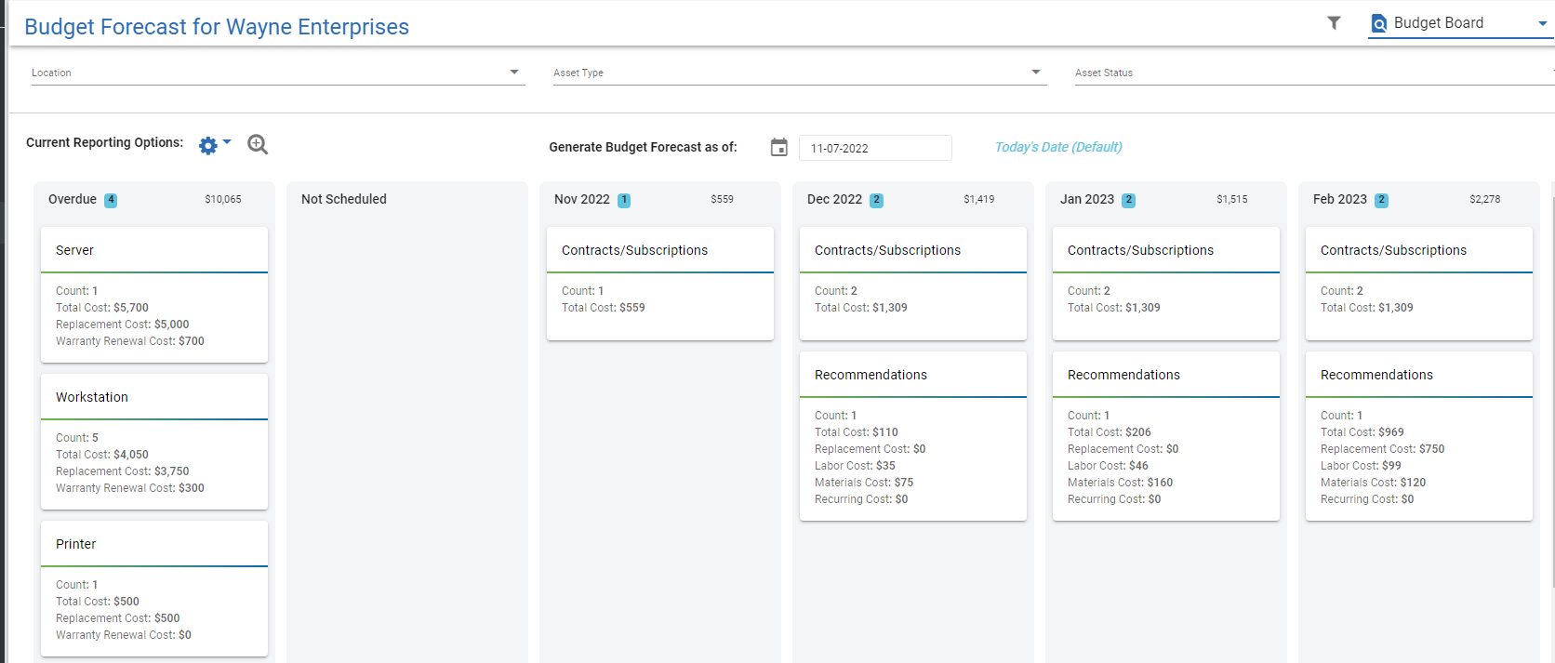Viewport: 1555px width, 663px height.
Task: Select the Not Scheduled column header
Action: (x=344, y=199)
